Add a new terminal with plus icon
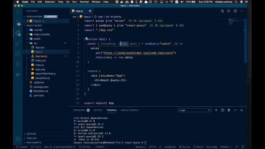The height and width of the screenshot is (149, 265). pos(216,110)
